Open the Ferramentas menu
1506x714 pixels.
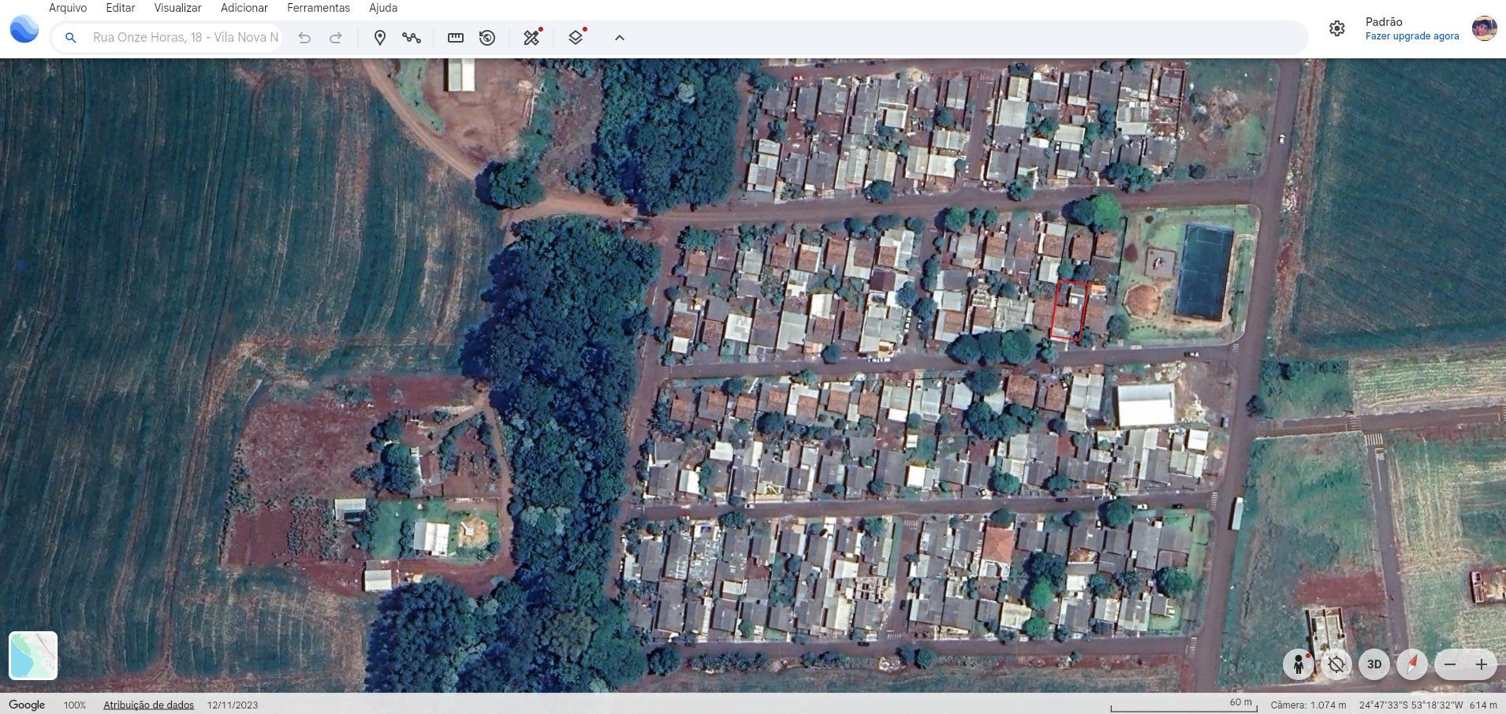coord(319,8)
